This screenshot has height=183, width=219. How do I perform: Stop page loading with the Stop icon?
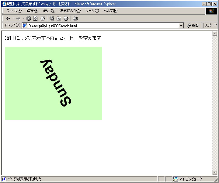pos(29,18)
